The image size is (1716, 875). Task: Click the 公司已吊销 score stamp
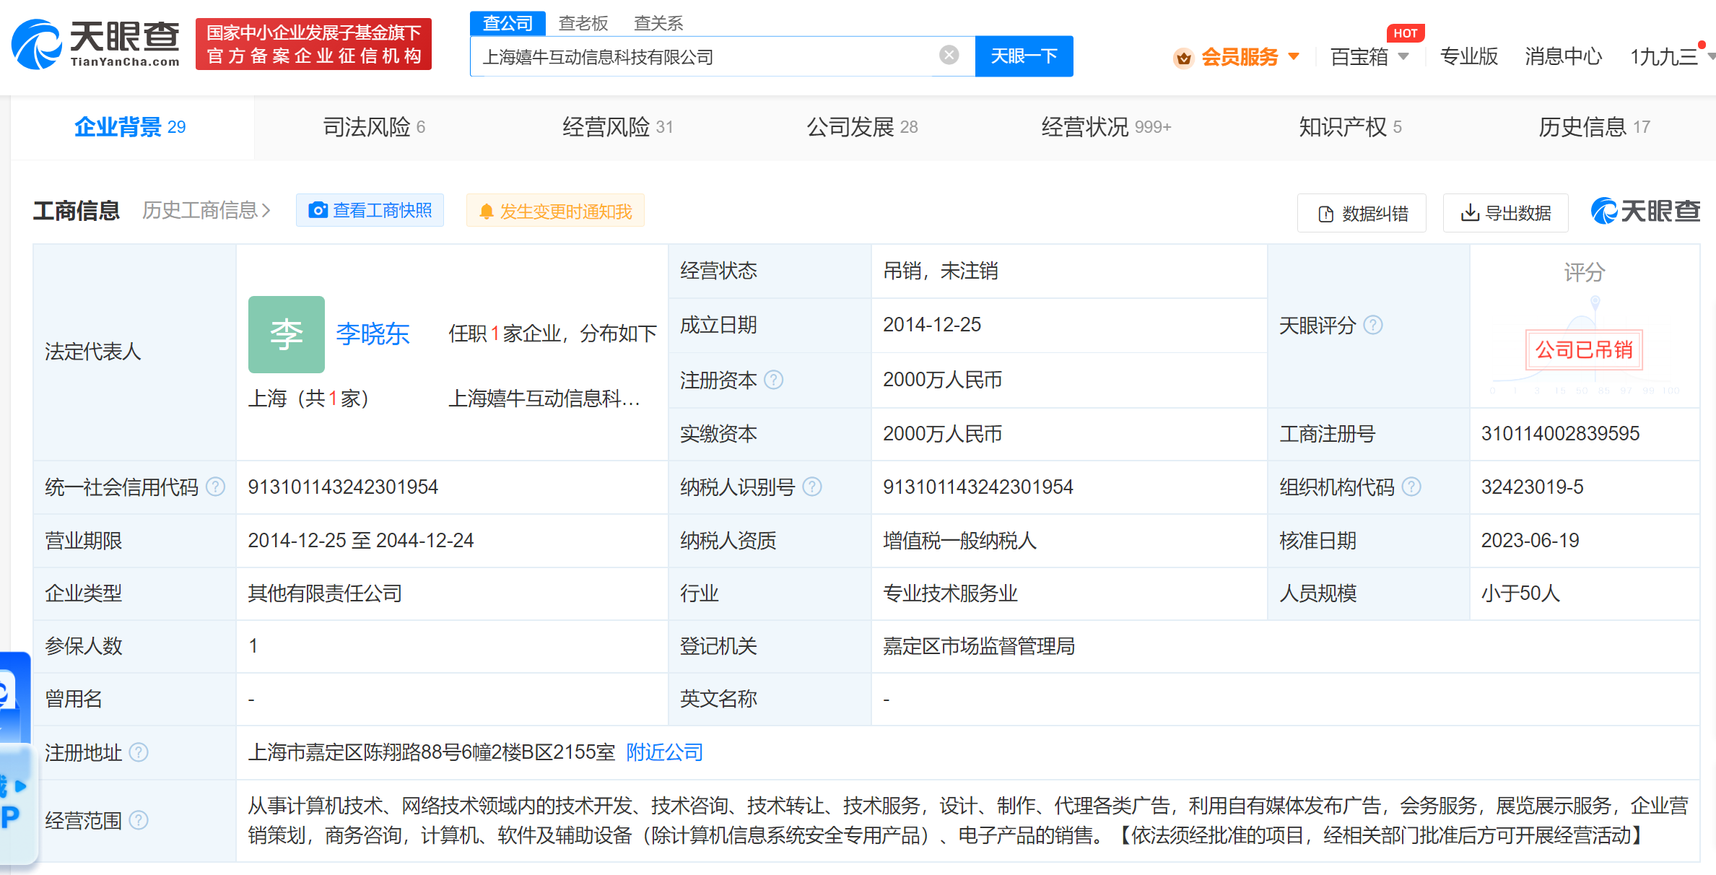1584,350
